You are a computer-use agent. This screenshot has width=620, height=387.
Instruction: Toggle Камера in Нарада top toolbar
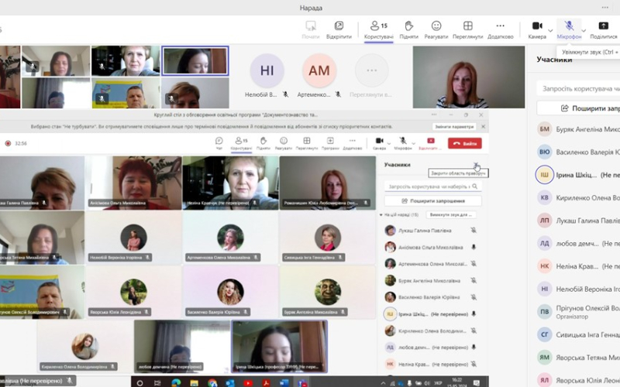(537, 30)
